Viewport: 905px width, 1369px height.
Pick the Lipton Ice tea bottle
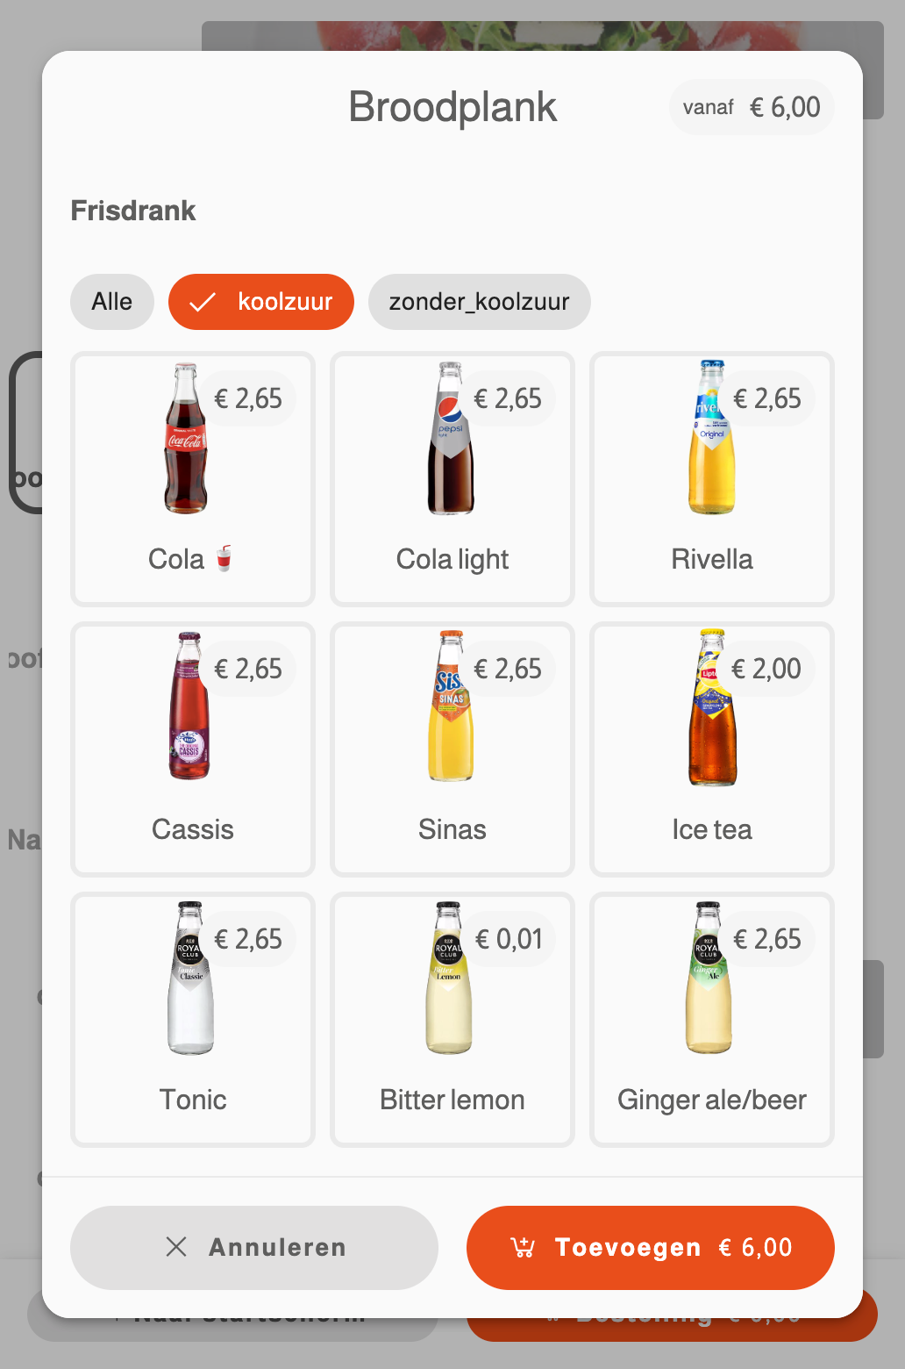[713, 706]
